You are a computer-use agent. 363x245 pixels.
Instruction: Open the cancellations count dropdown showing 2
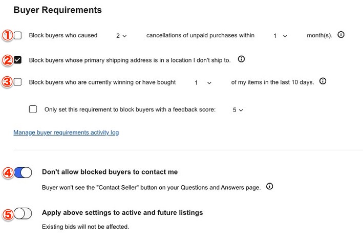(121, 36)
